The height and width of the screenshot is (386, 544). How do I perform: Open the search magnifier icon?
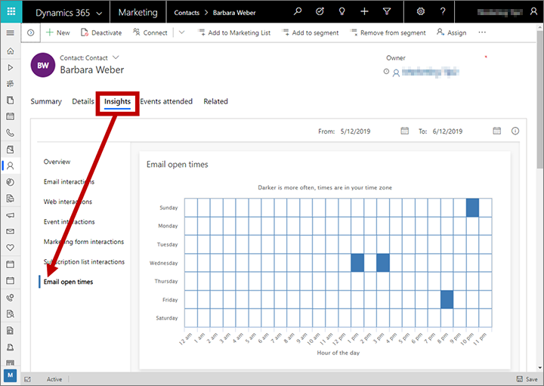[x=298, y=11]
